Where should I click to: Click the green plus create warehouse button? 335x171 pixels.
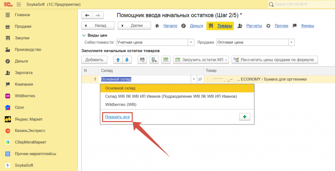(245, 117)
